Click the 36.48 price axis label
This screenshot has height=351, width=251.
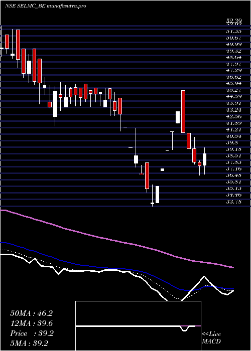point(233,175)
